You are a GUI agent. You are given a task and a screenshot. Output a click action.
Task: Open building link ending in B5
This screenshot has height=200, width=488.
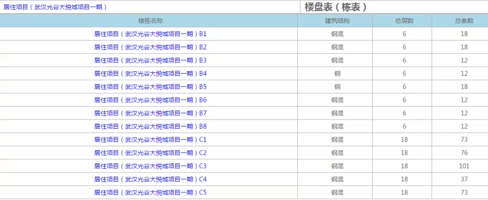pos(150,87)
